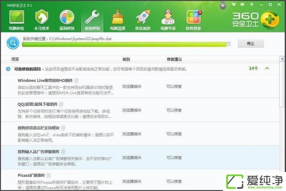The image size is (286, 191).
Task: Select the 搜狗输入法广告弹窗插件 row title
Action: click(x=39, y=152)
